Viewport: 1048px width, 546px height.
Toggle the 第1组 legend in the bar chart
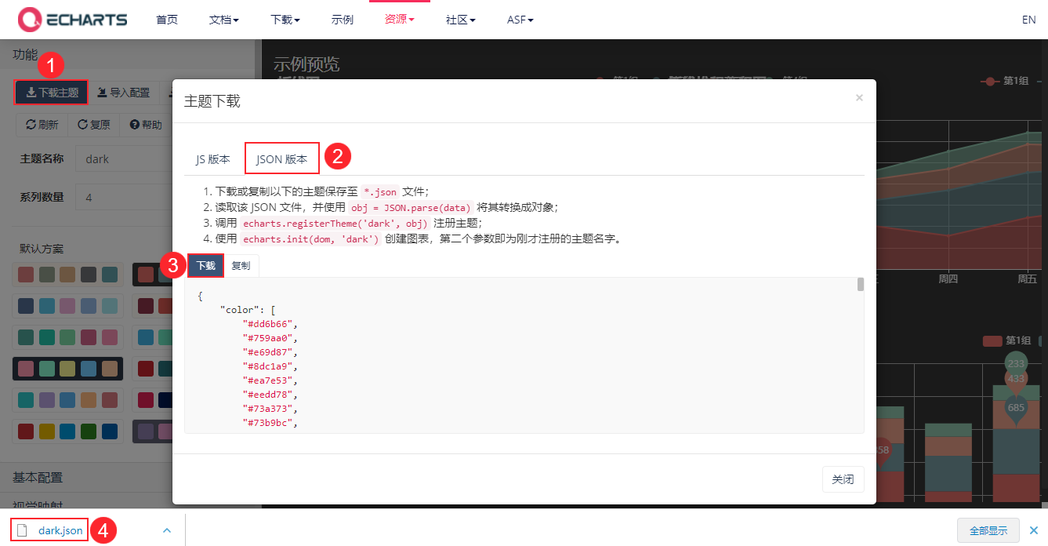pos(1007,340)
